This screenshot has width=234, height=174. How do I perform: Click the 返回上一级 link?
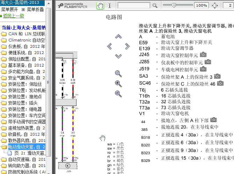coord(13,16)
